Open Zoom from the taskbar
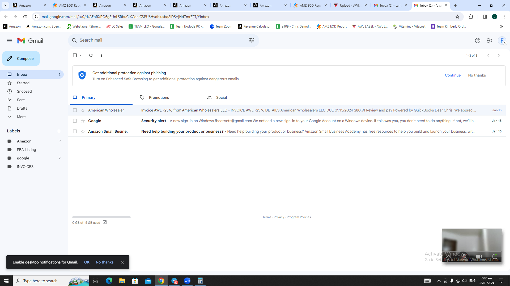 [x=187, y=281]
